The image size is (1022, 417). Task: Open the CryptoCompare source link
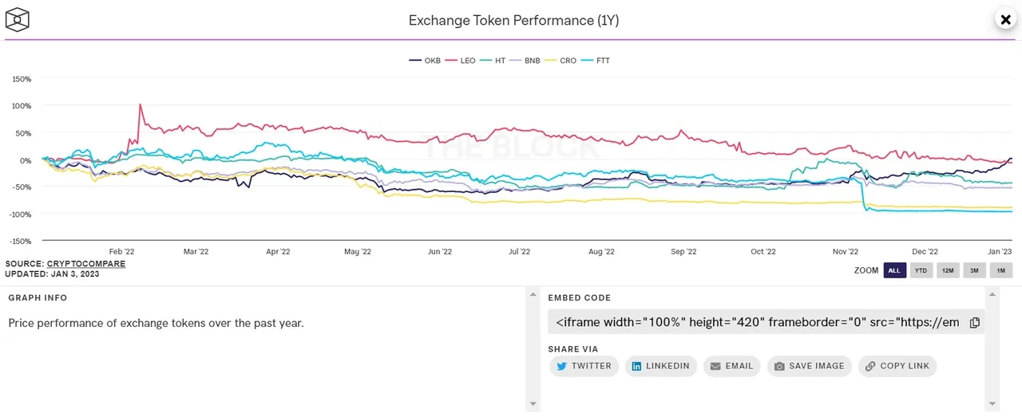click(x=86, y=264)
